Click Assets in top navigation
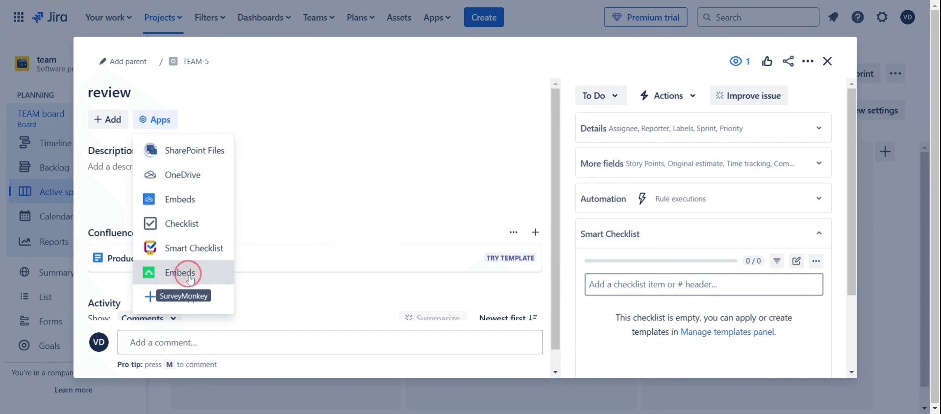The width and height of the screenshot is (941, 414). 399,18
